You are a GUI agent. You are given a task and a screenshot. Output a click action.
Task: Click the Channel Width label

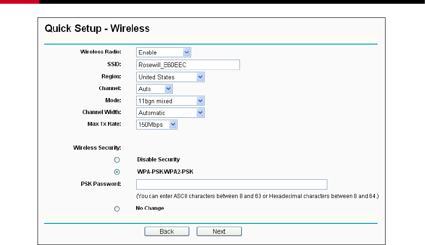point(101,112)
